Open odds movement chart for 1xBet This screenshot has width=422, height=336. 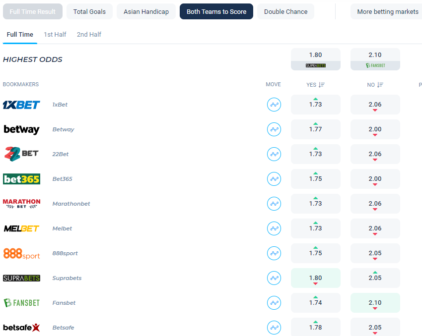(274, 105)
